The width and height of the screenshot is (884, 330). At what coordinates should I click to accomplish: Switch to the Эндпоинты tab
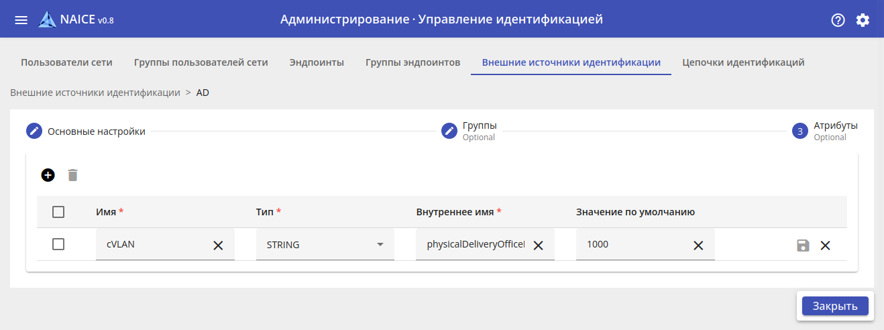point(317,62)
